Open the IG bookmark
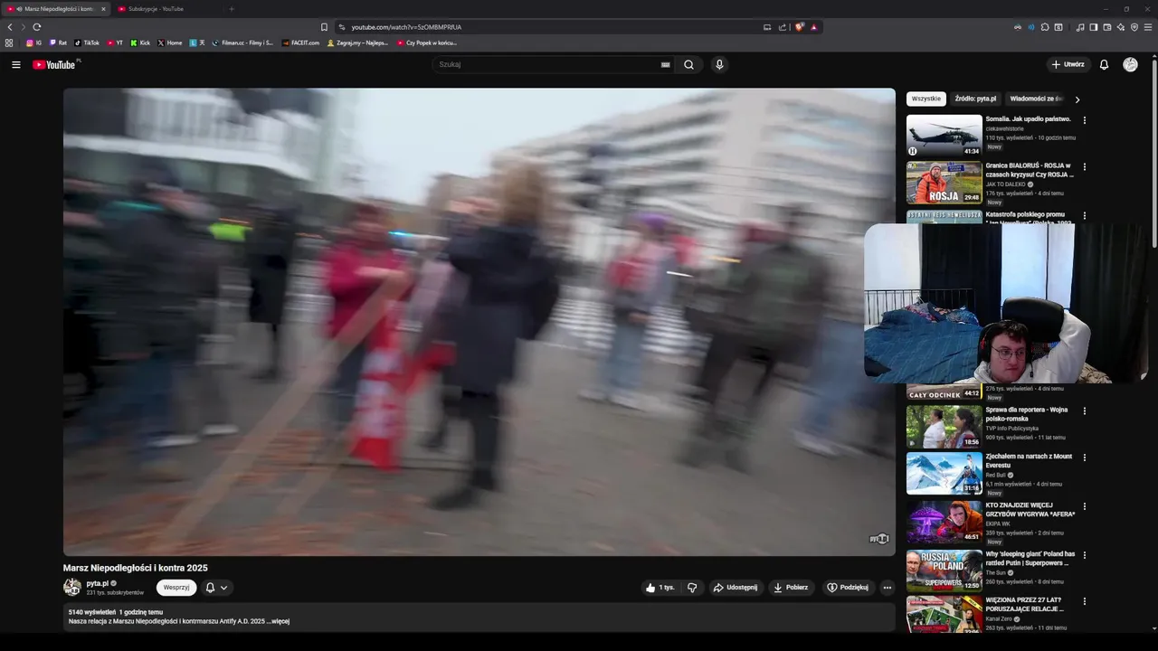 tap(33, 42)
